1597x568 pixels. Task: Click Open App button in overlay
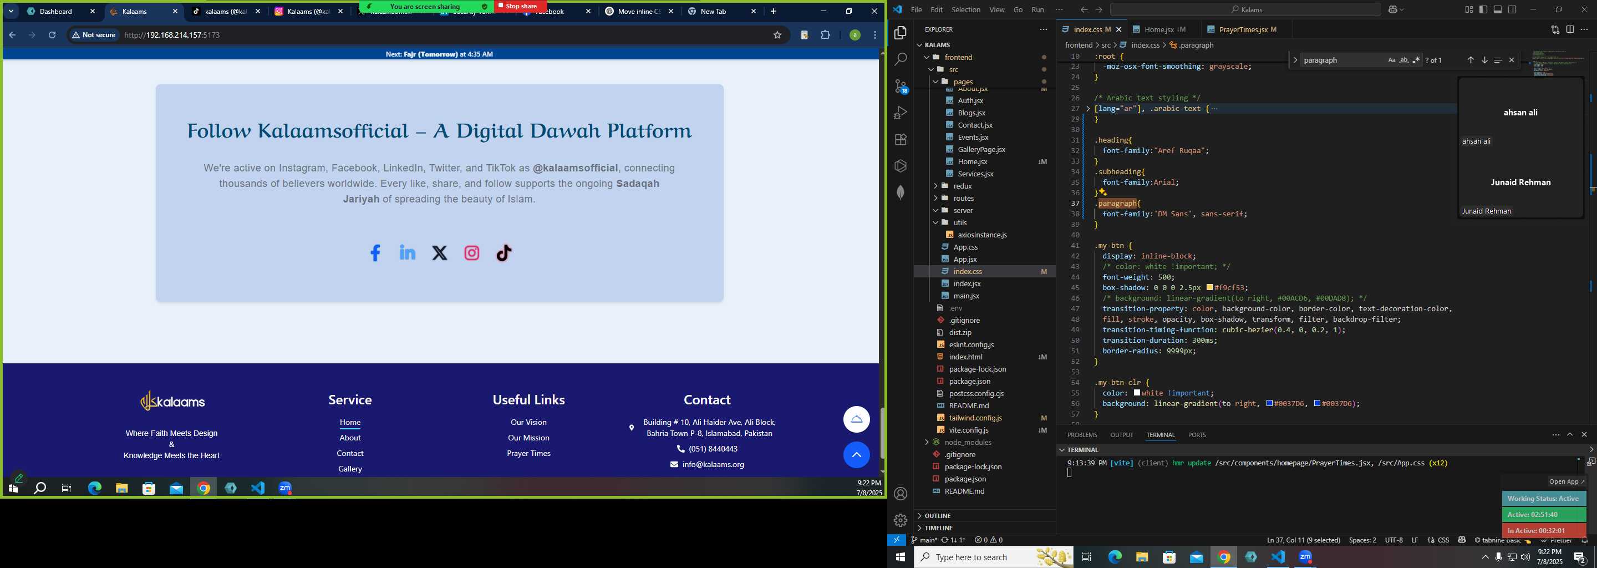(1567, 482)
